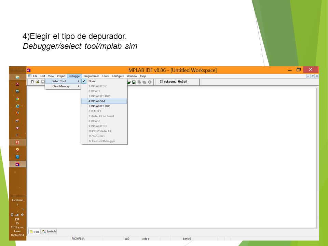
Task: Click the blue square app icon in taskbar
Action: tap(17, 157)
